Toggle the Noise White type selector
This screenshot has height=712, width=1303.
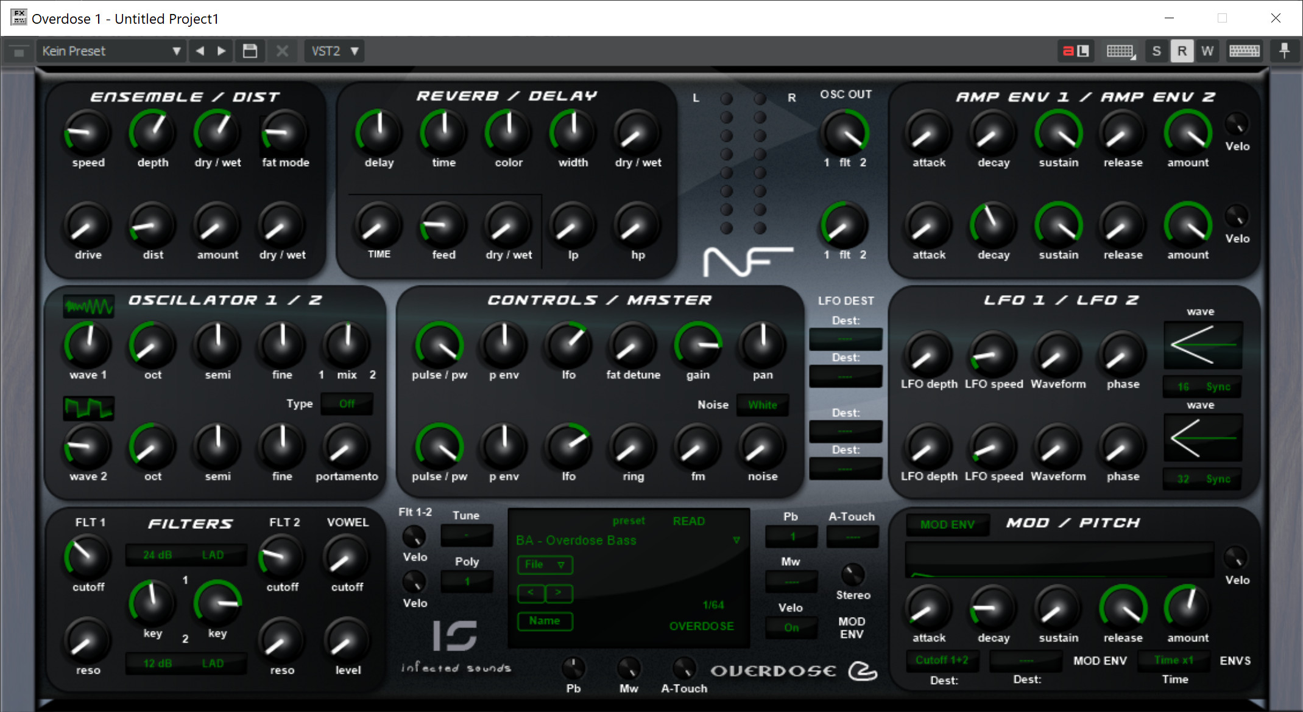tap(763, 405)
